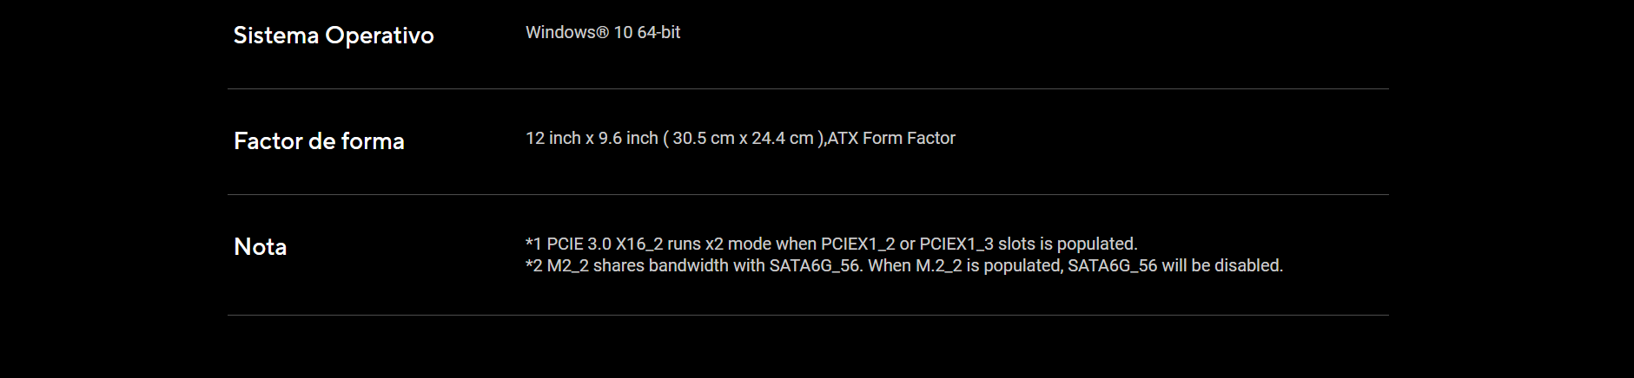Click the "*1" footnote marker
The image size is (1634, 378).
tap(533, 244)
